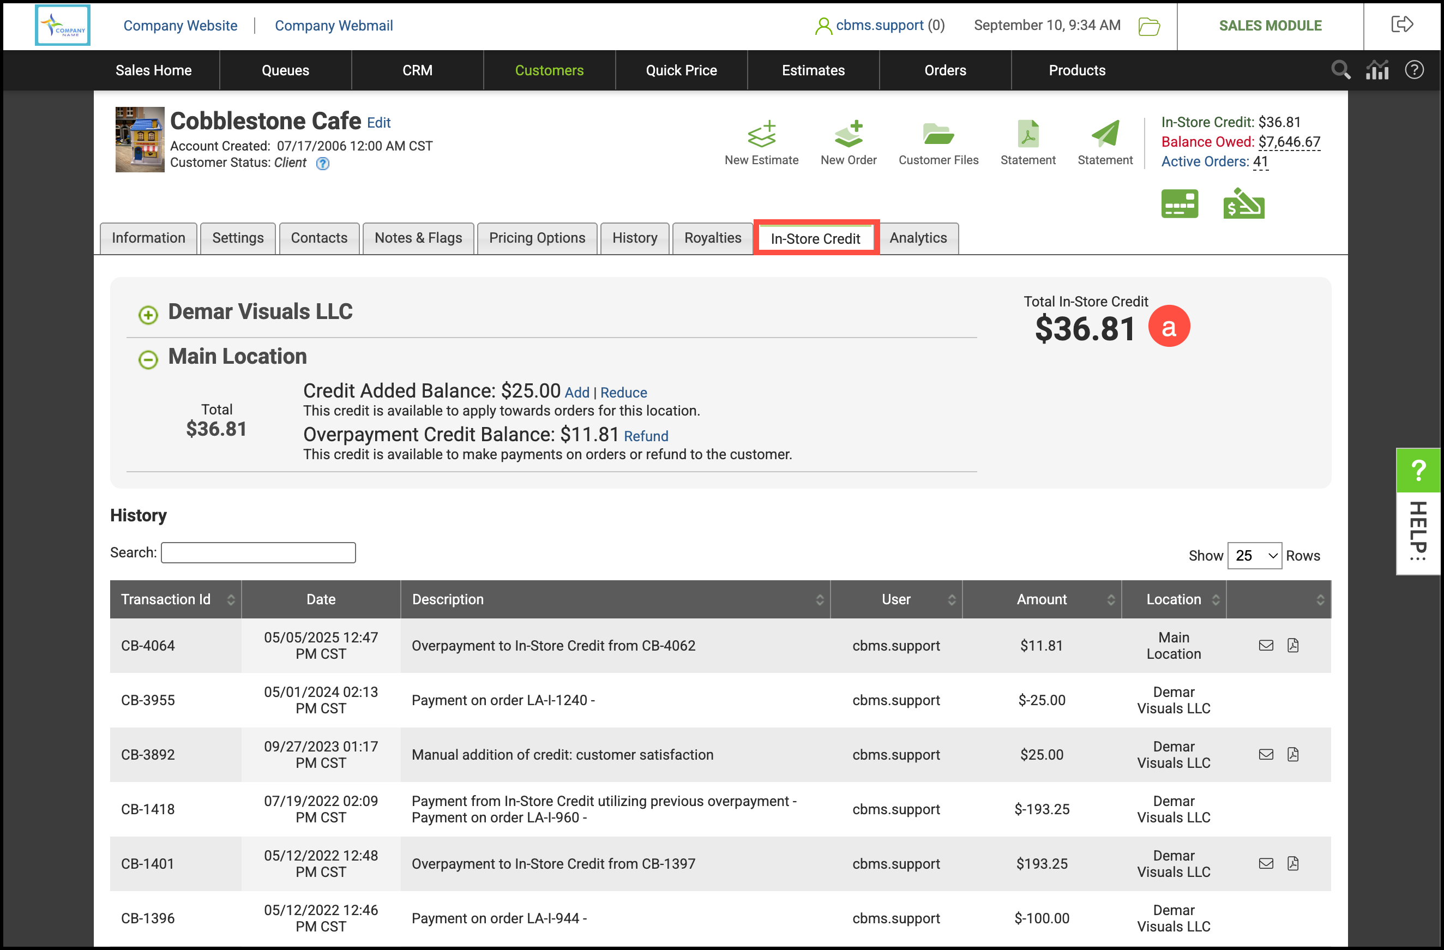Screen dimensions: 1444x950
Task: Click the Refund link for overpayment credit
Action: [646, 436]
